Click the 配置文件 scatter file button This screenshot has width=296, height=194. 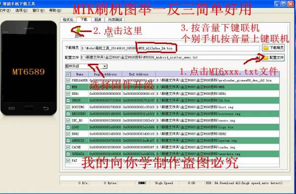pyautogui.click(x=273, y=58)
